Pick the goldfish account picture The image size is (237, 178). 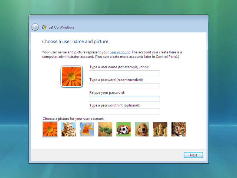[87, 129]
